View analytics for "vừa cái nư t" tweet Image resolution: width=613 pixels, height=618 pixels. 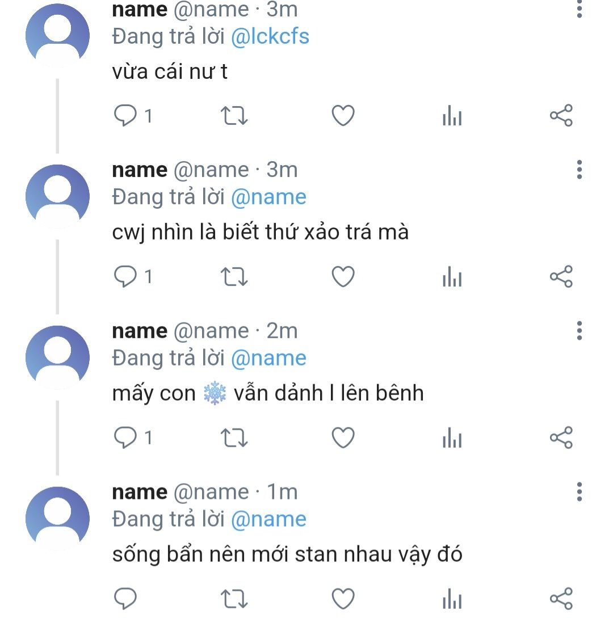coord(452,117)
